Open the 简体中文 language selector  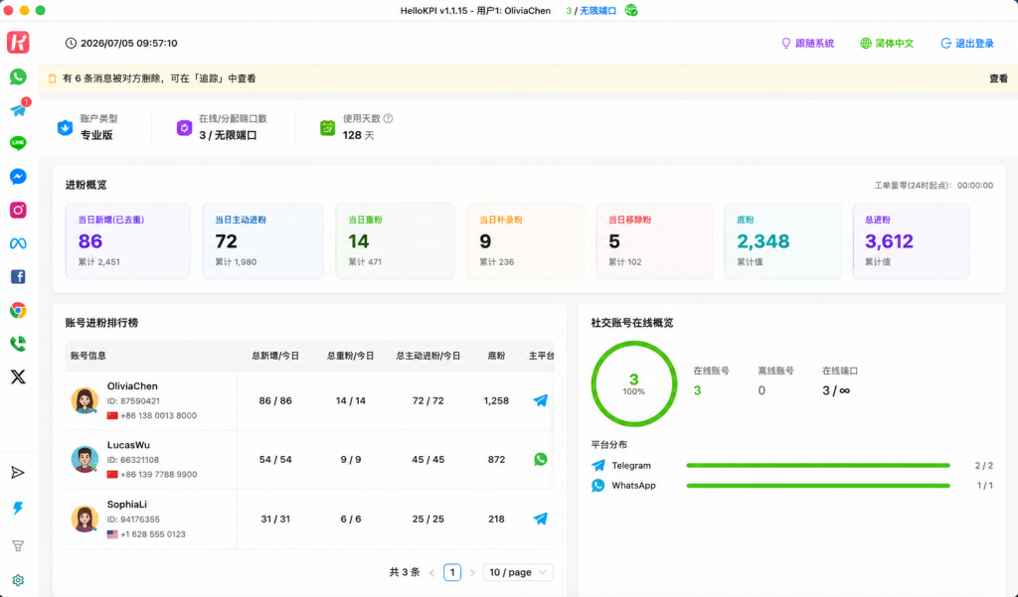click(x=887, y=44)
